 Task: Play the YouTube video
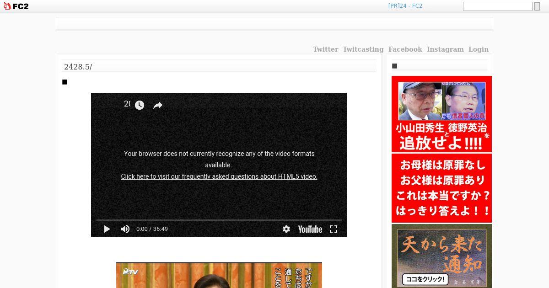pyautogui.click(x=107, y=229)
